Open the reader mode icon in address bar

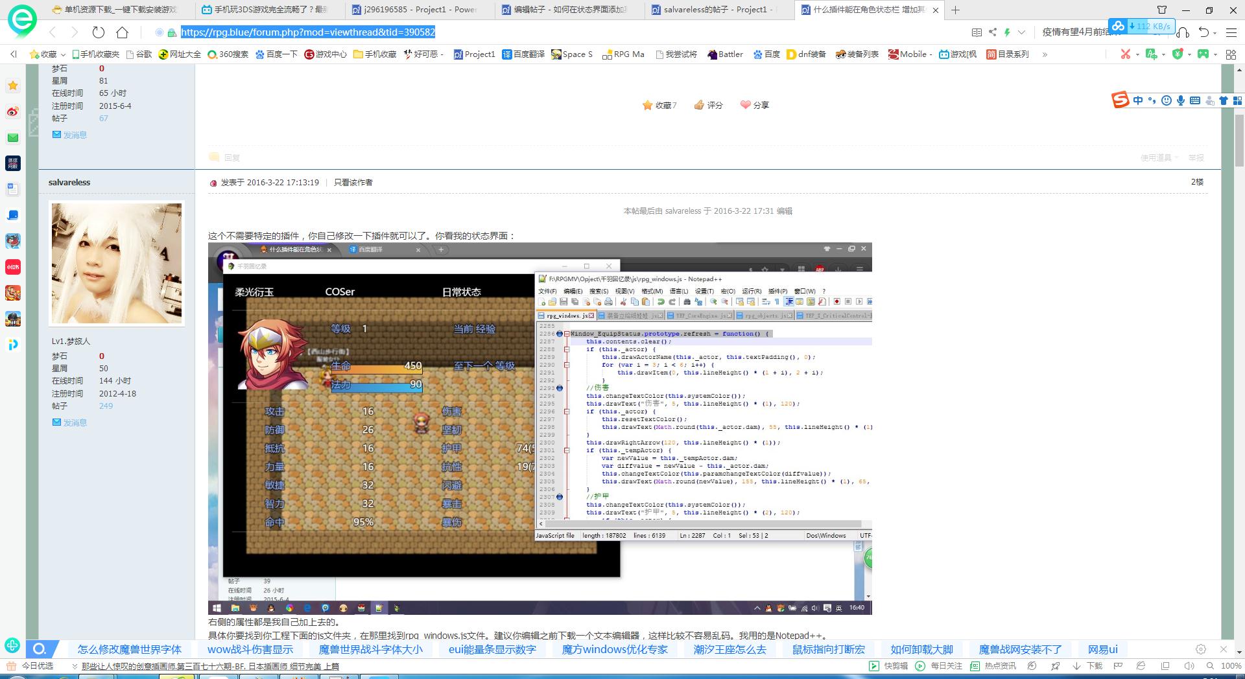click(x=977, y=32)
